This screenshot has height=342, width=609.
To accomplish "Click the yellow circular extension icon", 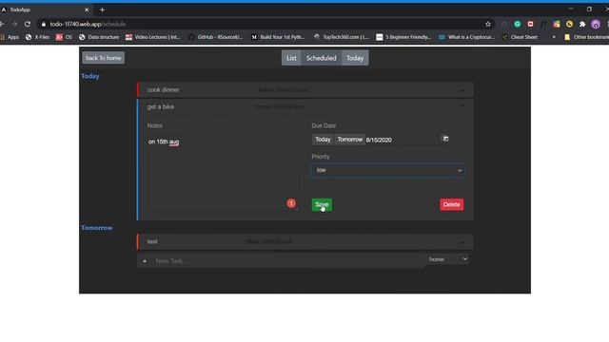I will 569,24.
